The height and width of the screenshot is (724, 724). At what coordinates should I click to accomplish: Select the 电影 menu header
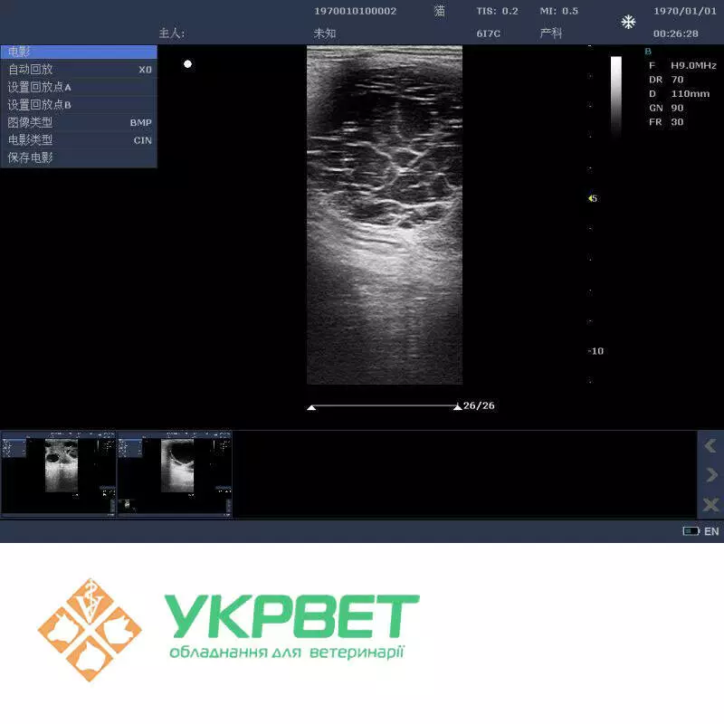click(79, 52)
